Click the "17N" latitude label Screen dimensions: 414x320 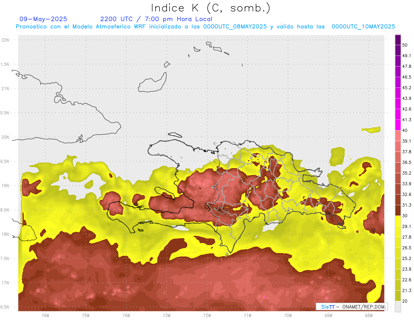tap(5, 283)
